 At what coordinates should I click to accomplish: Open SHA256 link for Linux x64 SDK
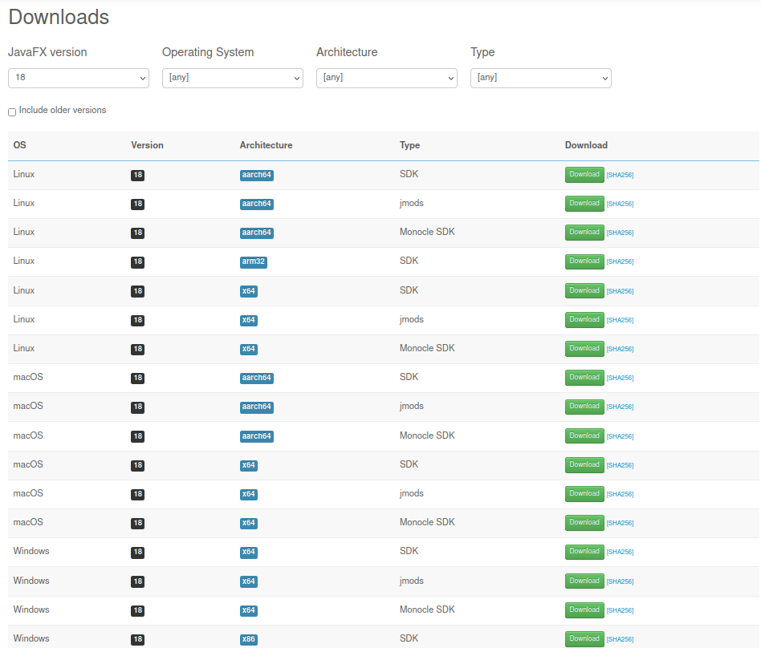click(x=621, y=291)
